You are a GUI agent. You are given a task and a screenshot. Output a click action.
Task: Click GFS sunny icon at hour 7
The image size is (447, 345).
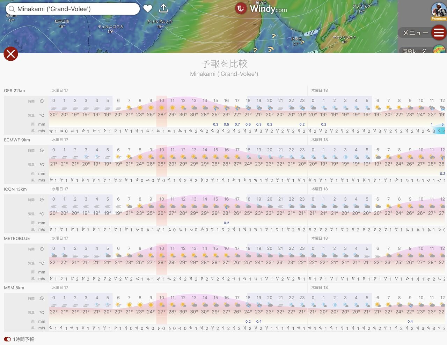(129, 108)
